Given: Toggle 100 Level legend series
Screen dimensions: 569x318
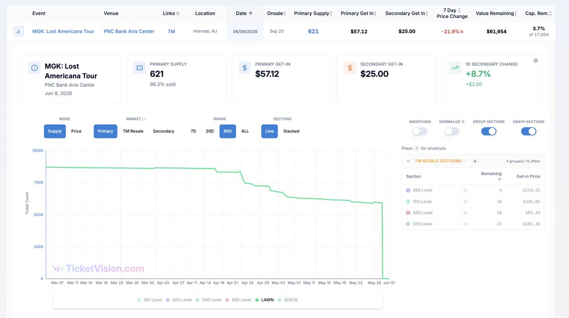Looking at the screenshot, I should pyautogui.click(x=149, y=300).
